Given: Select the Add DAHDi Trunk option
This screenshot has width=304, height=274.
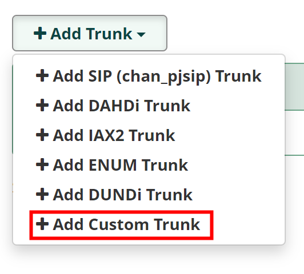Looking at the screenshot, I should coord(149,106).
